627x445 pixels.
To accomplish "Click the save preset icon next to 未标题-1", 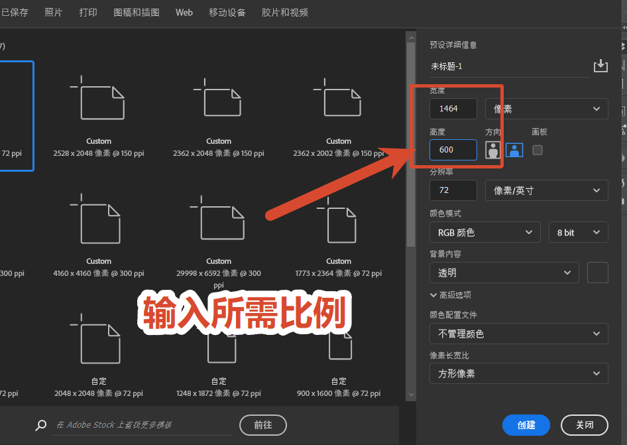I will pyautogui.click(x=600, y=66).
